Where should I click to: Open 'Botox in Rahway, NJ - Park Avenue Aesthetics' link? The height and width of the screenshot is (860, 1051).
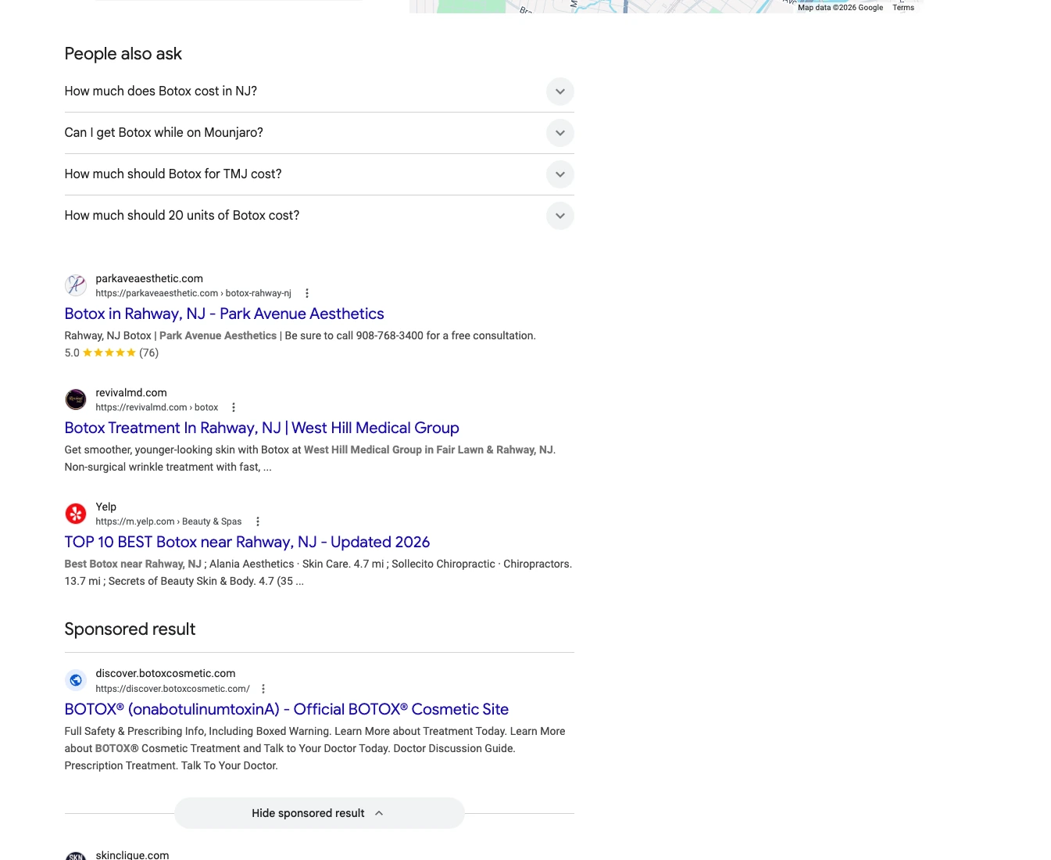pos(224,314)
